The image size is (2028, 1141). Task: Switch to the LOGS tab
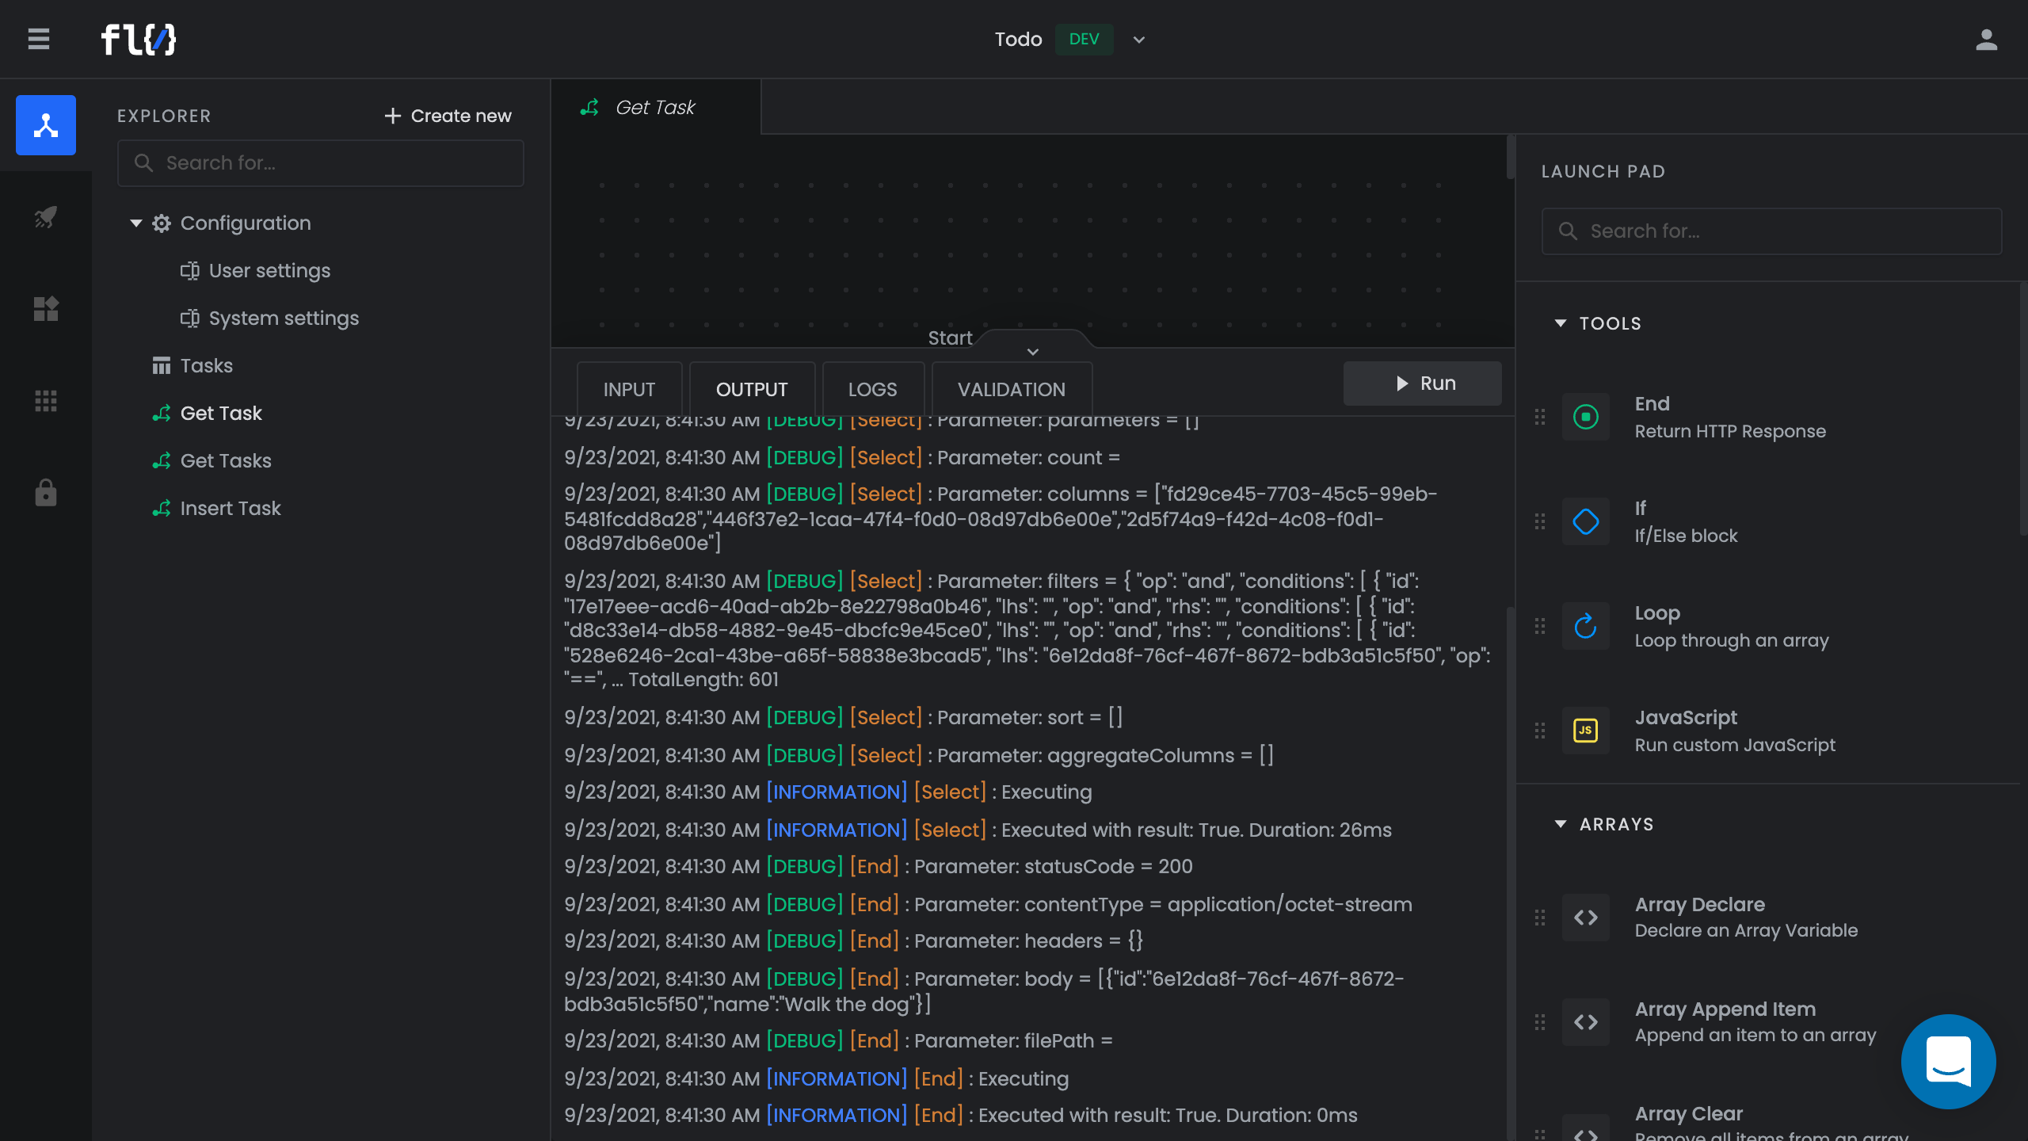coord(873,389)
